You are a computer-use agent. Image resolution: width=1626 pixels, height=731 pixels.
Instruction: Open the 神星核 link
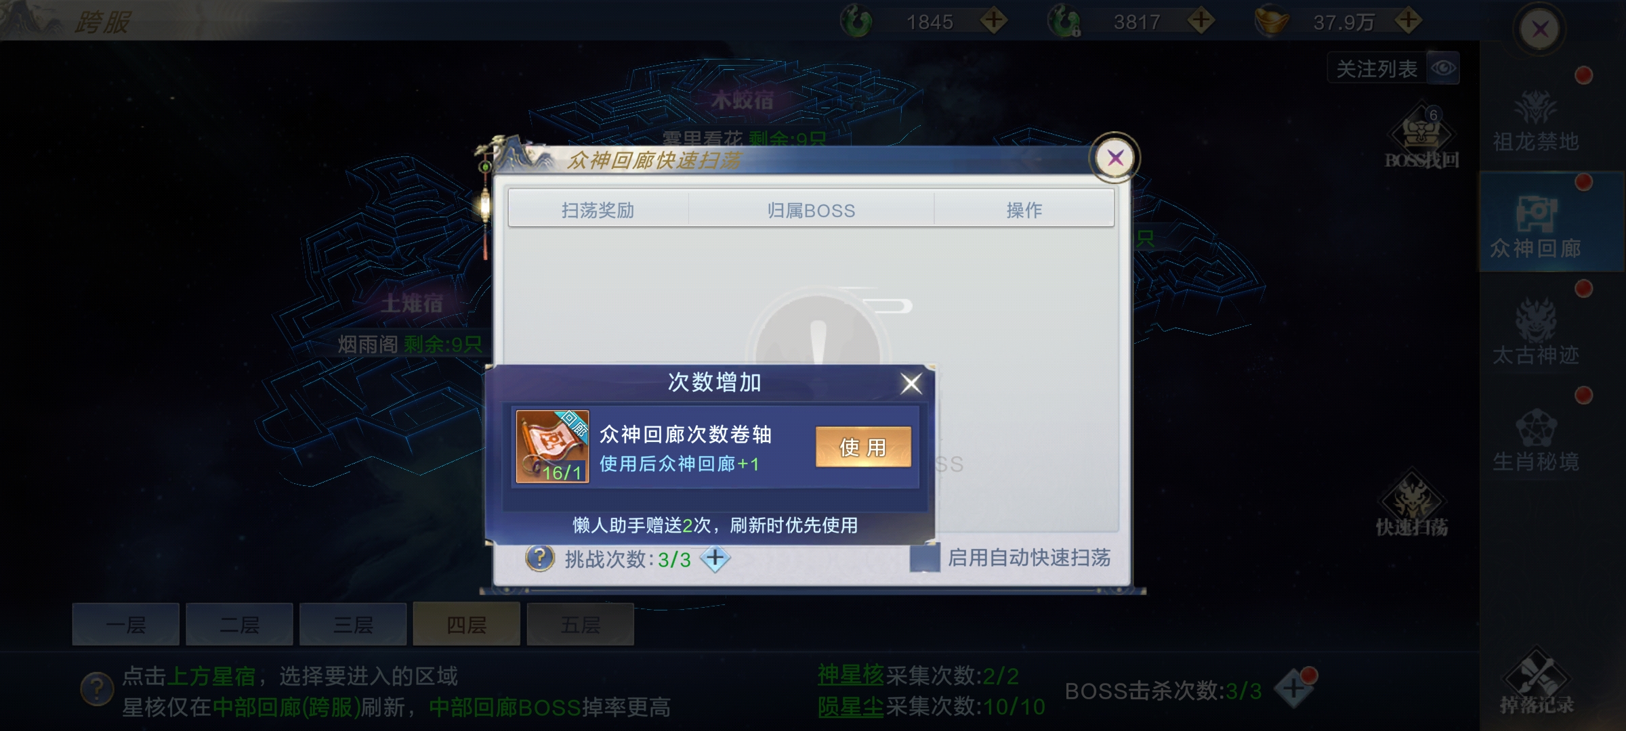[x=851, y=675]
